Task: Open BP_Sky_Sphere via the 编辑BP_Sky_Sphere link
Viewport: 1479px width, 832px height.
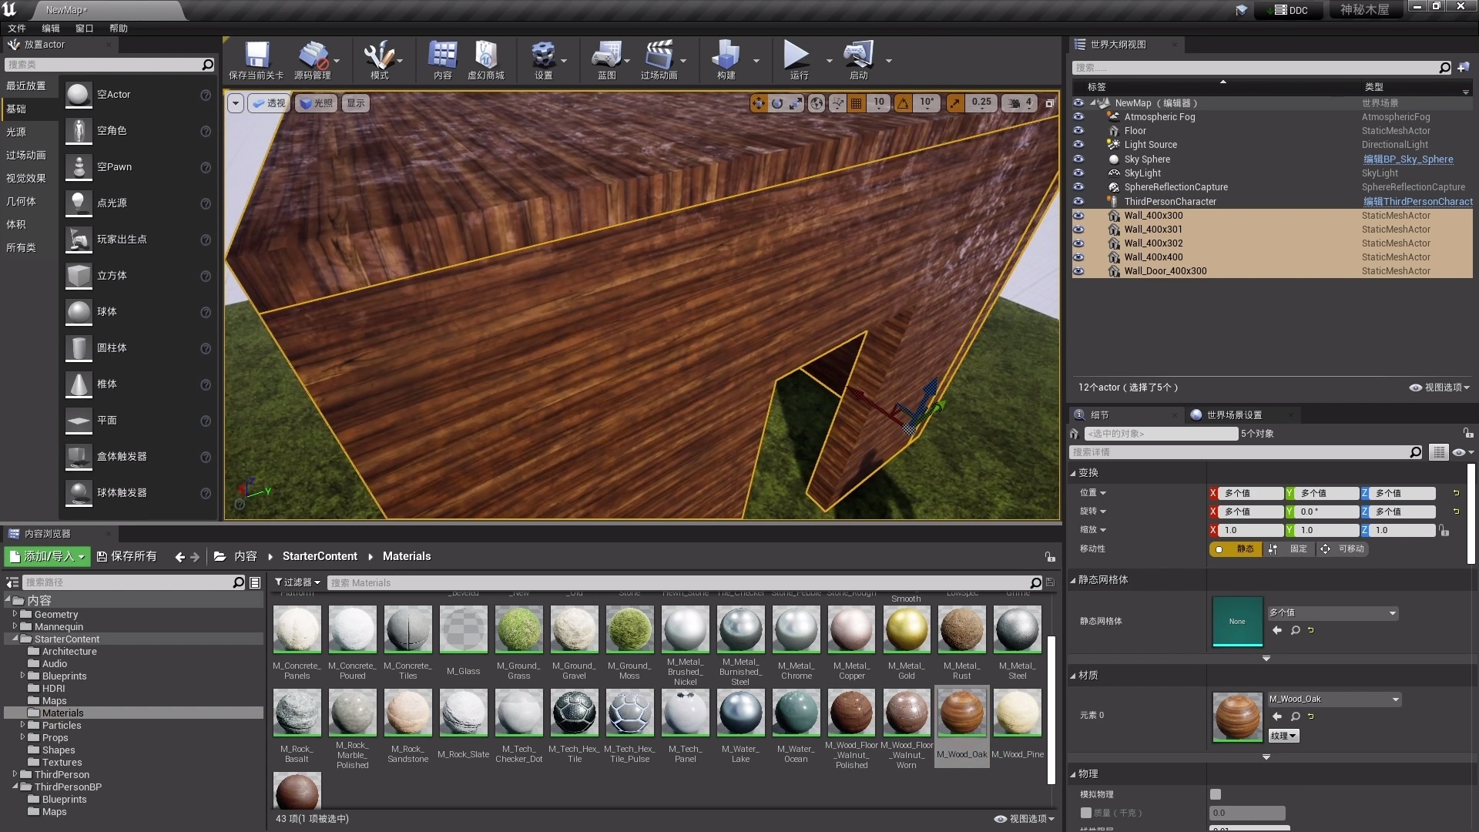Action: tap(1407, 159)
